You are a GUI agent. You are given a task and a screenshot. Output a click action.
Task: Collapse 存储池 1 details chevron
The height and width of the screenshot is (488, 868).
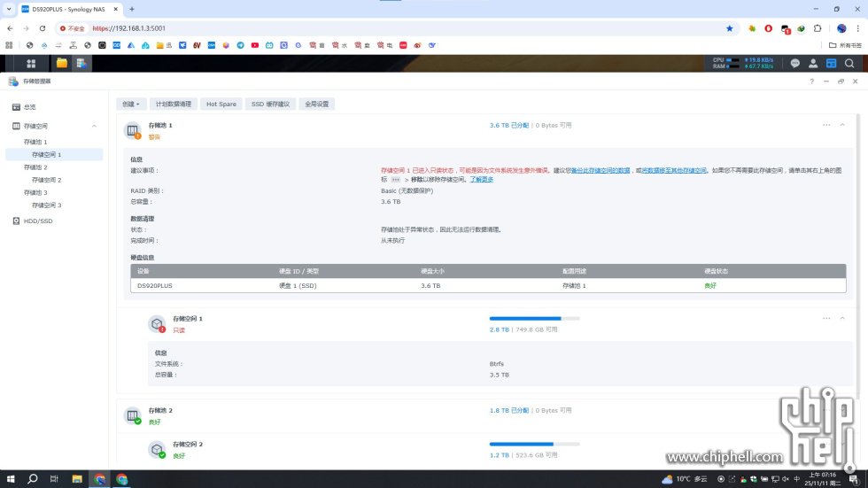click(842, 125)
